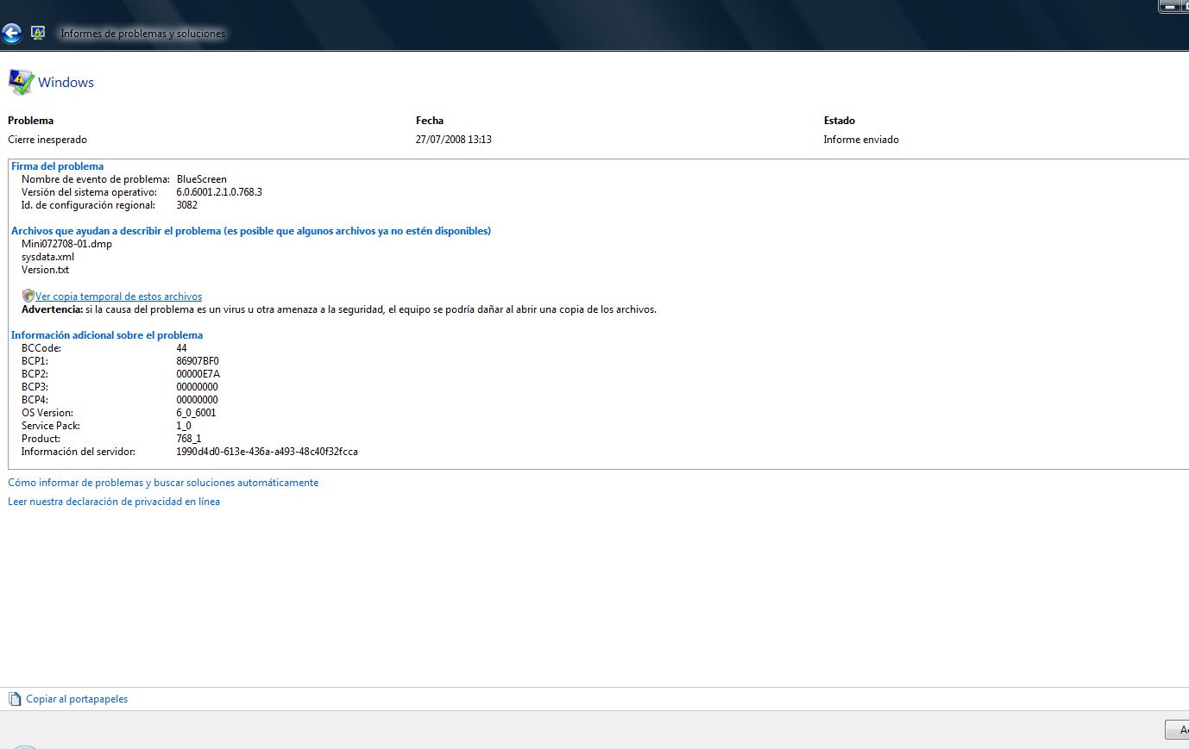Viewport: 1189px width, 749px height.
Task: Click regional config ID value '3082'
Action: click(187, 205)
